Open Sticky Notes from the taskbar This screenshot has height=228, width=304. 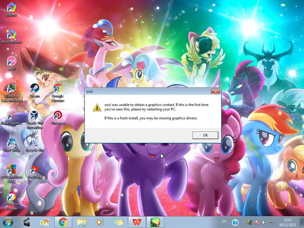118,222
